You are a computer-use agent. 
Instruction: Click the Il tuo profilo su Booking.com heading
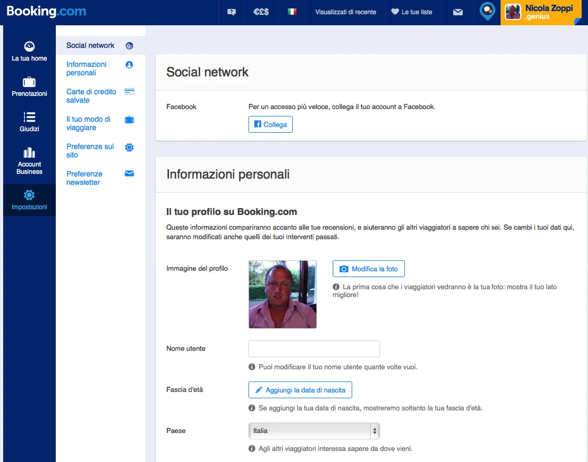click(x=232, y=212)
